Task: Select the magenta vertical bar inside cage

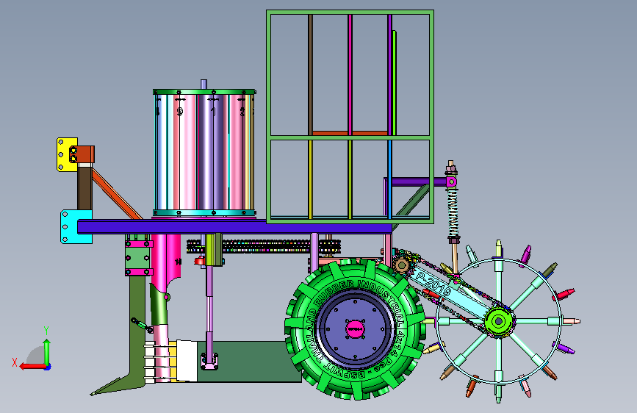Action: click(350, 75)
